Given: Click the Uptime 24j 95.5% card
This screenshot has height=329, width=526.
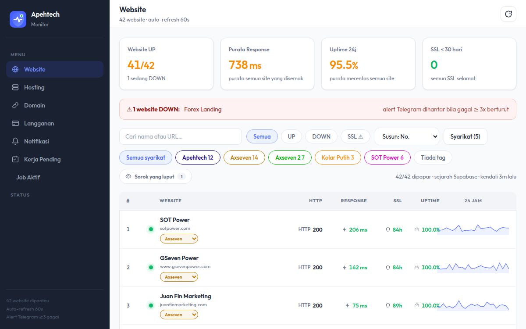Looking at the screenshot, I should point(368,64).
